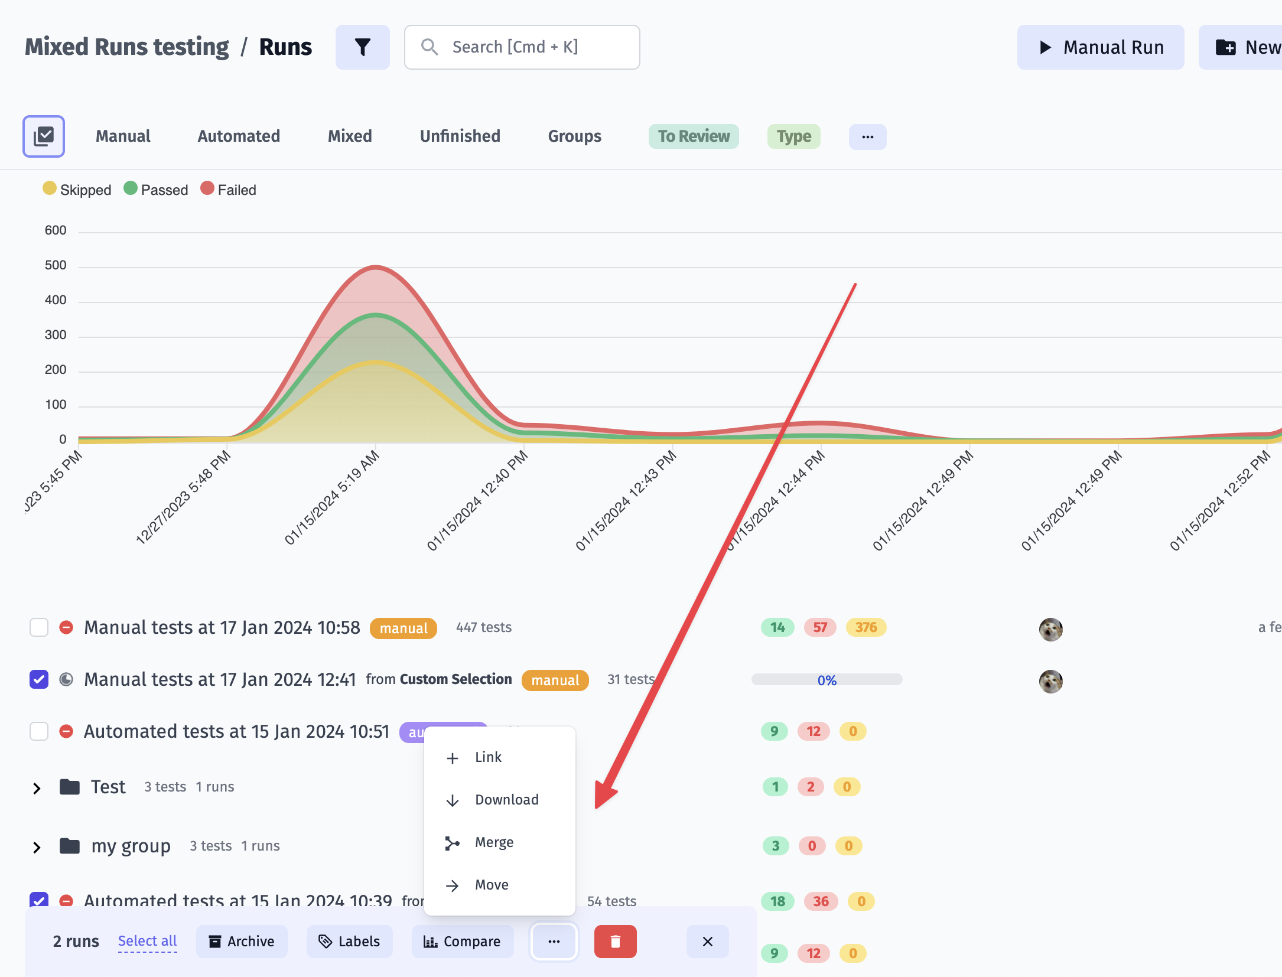The image size is (1282, 977).
Task: Switch to the Manual tab
Action: [x=123, y=136]
